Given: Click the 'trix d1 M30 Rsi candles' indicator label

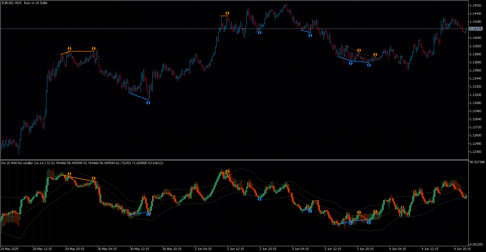Looking at the screenshot, I should tap(17, 163).
